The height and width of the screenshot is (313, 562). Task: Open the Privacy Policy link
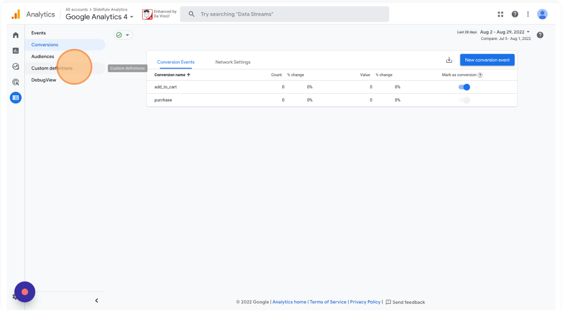coord(365,302)
